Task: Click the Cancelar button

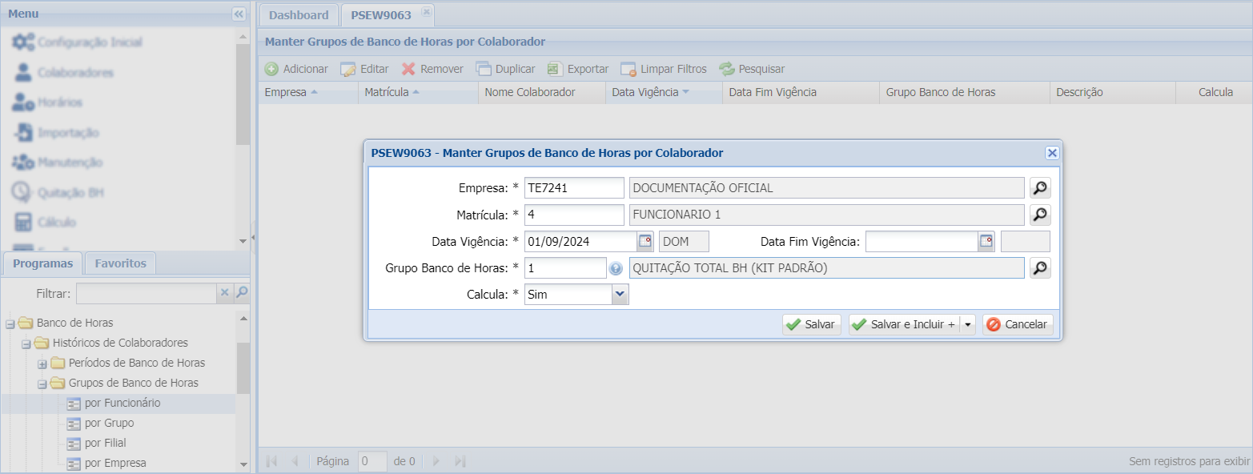Action: click(1017, 324)
